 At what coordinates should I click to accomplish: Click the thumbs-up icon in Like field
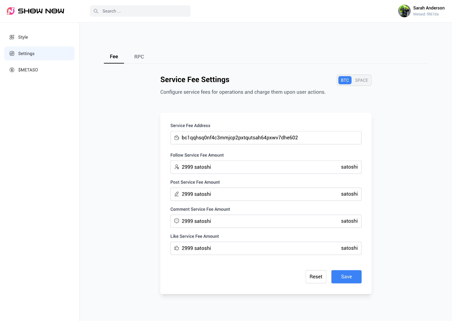(x=177, y=248)
